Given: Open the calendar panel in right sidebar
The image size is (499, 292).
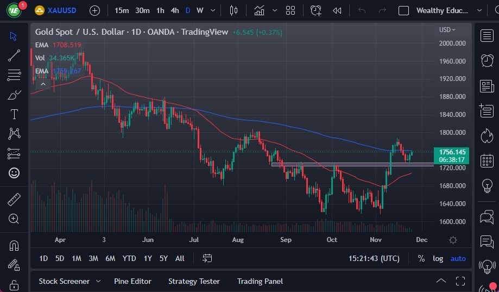Looking at the screenshot, I should click(x=487, y=161).
